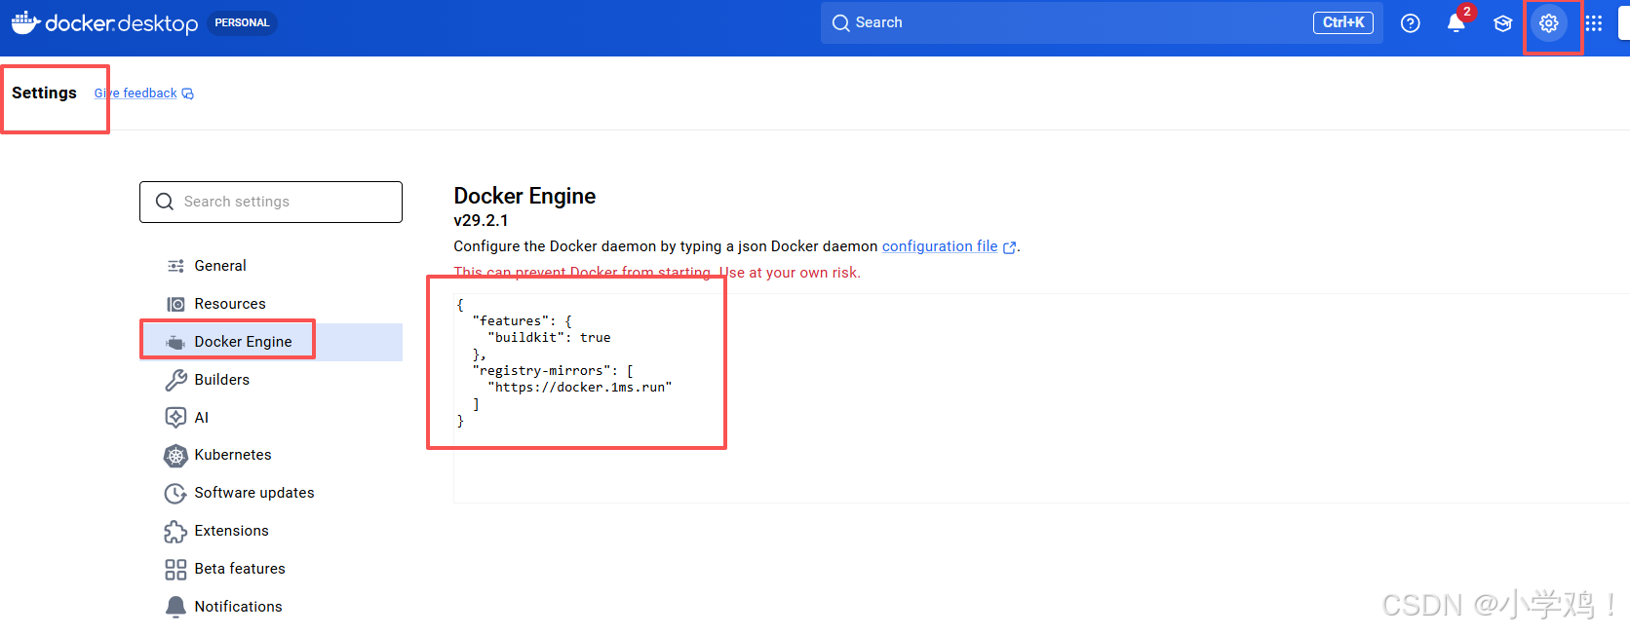Click the v29.2.1 version text

481,220
